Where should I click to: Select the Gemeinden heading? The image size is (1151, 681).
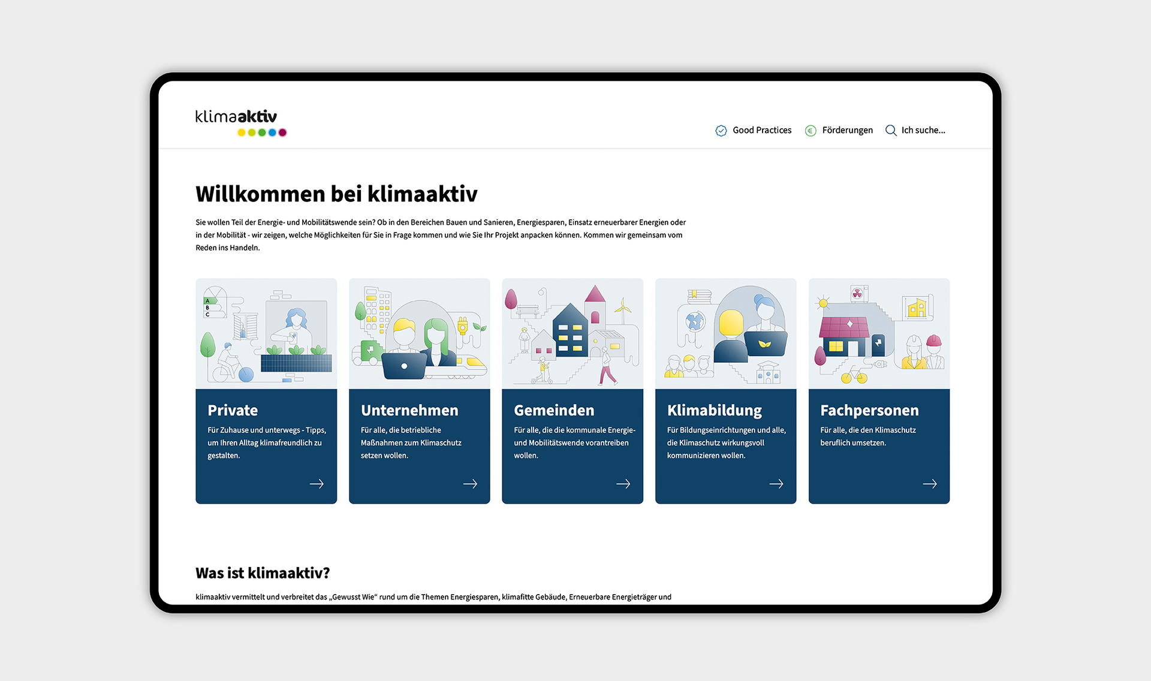(554, 411)
